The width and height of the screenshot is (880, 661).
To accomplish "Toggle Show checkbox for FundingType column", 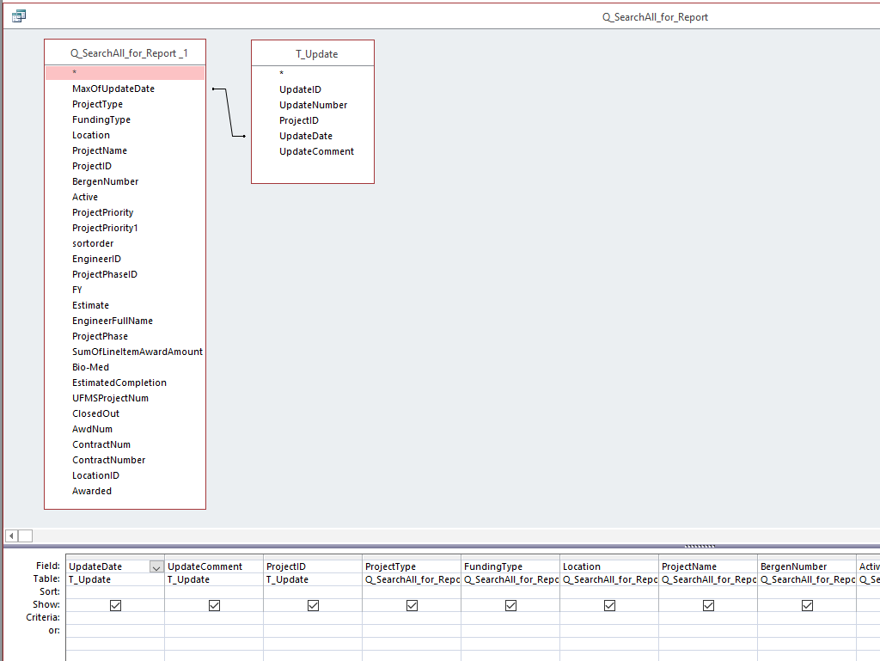I will click(x=510, y=605).
